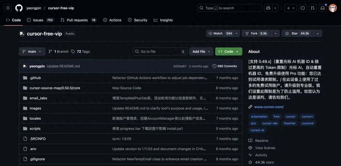Click the scripts folder icon

pyautogui.click(x=25, y=129)
